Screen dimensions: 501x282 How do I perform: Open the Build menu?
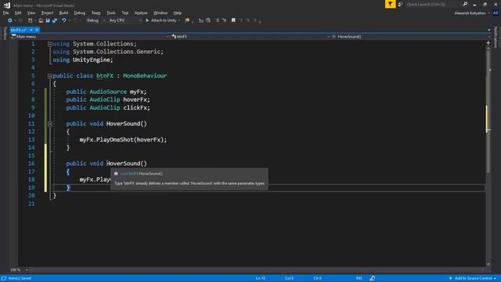point(63,13)
